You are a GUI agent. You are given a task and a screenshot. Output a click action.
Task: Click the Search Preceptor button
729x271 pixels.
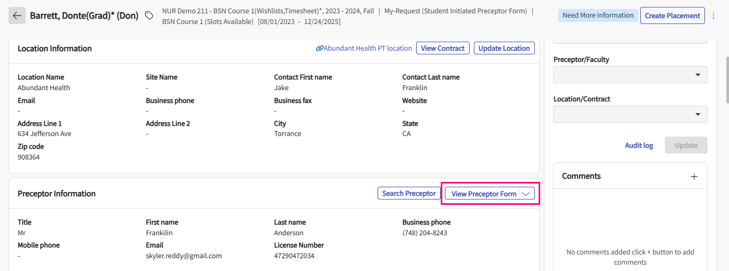coord(409,194)
